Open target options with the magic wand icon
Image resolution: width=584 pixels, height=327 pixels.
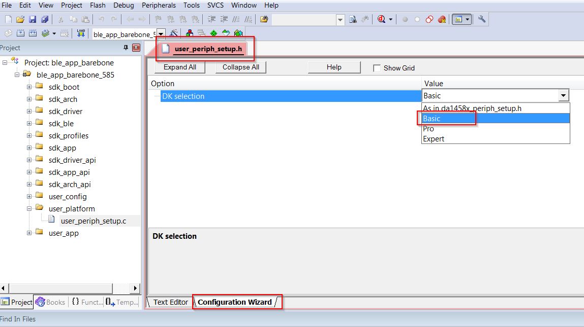point(174,34)
